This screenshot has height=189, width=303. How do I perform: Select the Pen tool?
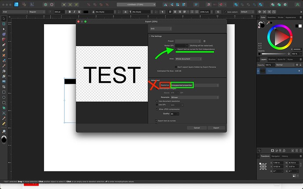click(4, 45)
